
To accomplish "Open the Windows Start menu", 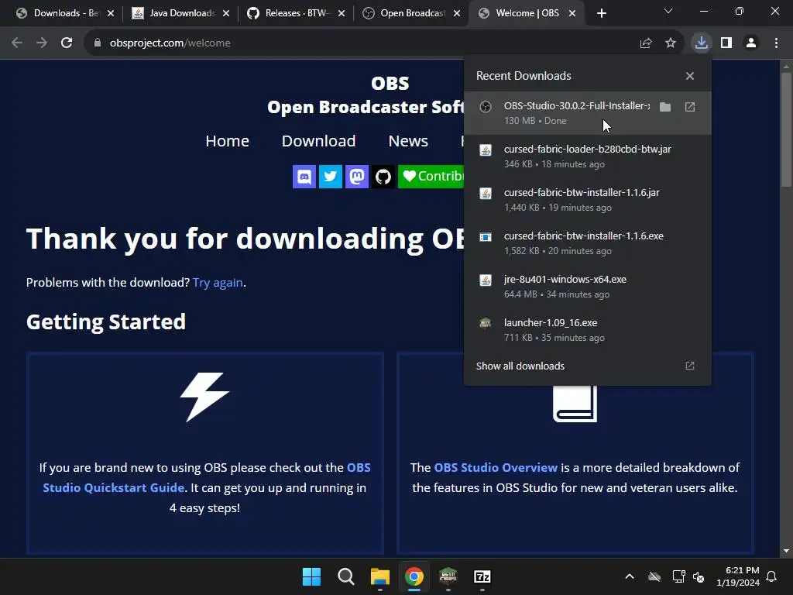I will click(x=311, y=576).
